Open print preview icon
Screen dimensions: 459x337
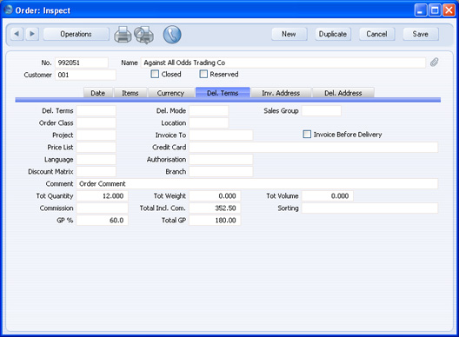pos(144,35)
